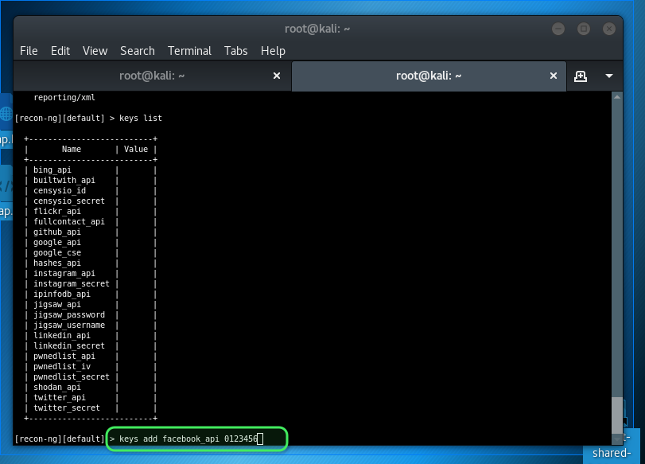
Task: Open a new terminal tab using the add-tab icon
Action: coord(581,76)
